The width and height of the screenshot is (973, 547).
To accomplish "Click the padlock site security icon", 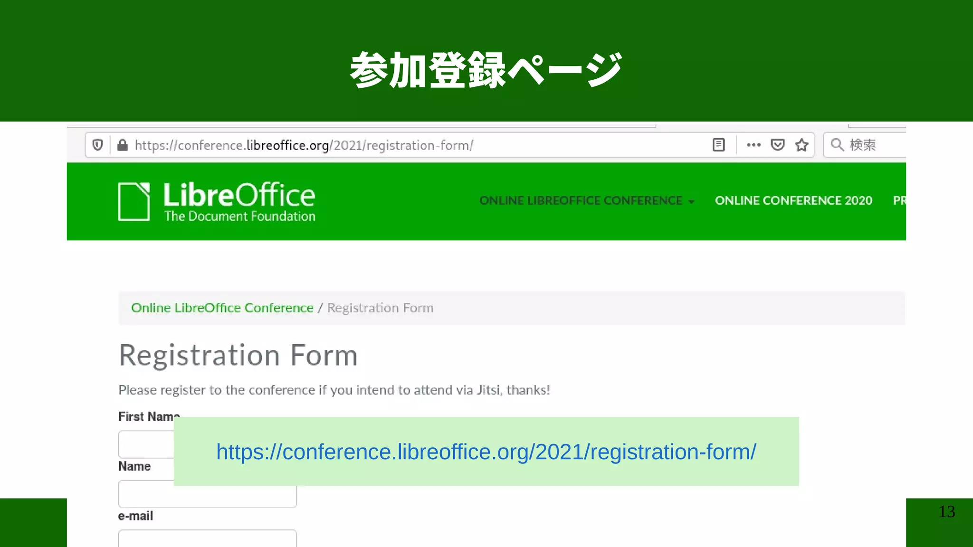I will coord(123,145).
